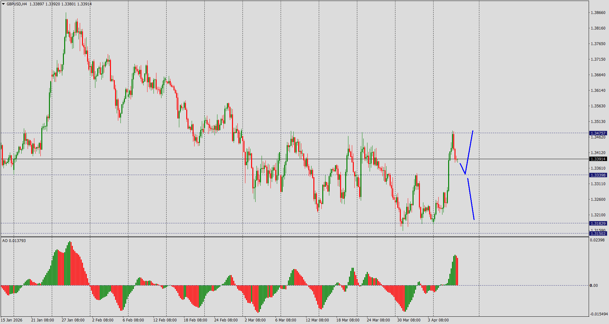Open the dropdown triangle beside GBPUSD,H4 title
The width and height of the screenshot is (609, 324).
(x=3, y=4)
